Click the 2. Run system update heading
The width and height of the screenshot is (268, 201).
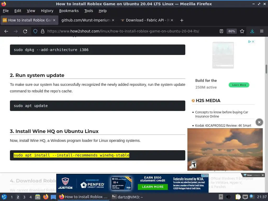(x=37, y=75)
